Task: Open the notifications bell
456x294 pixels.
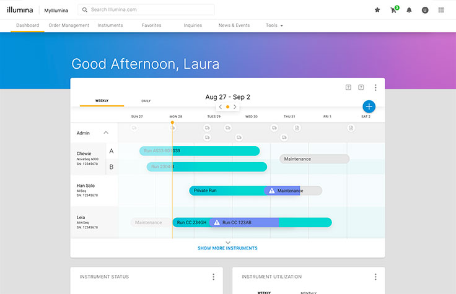Action: [409, 10]
